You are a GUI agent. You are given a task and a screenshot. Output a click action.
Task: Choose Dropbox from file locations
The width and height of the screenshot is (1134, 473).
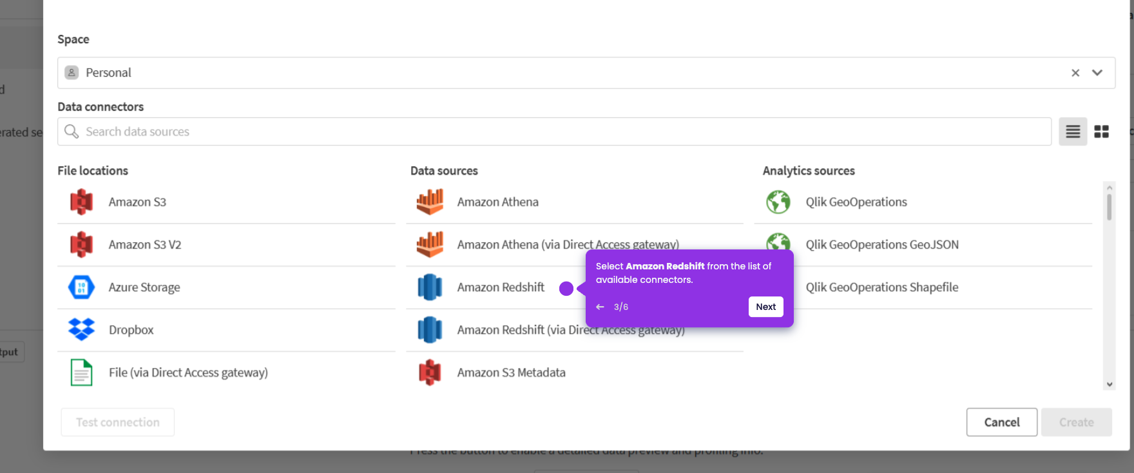(x=131, y=330)
